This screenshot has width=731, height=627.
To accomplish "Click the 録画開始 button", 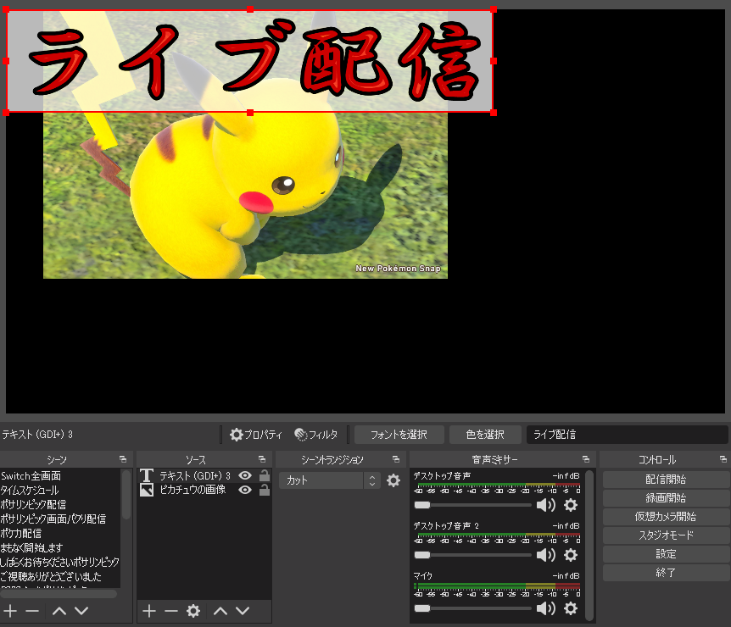I will click(666, 498).
